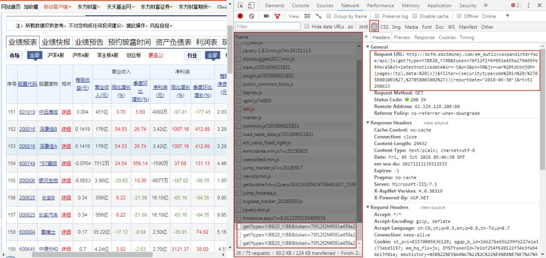Select the left.js request row
Viewport: 546px width, 258px height.
point(296,109)
